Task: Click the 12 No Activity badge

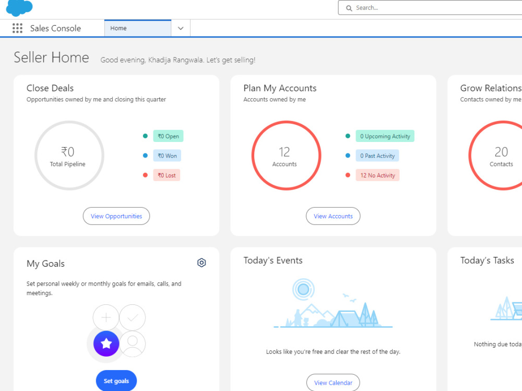Action: [377, 175]
